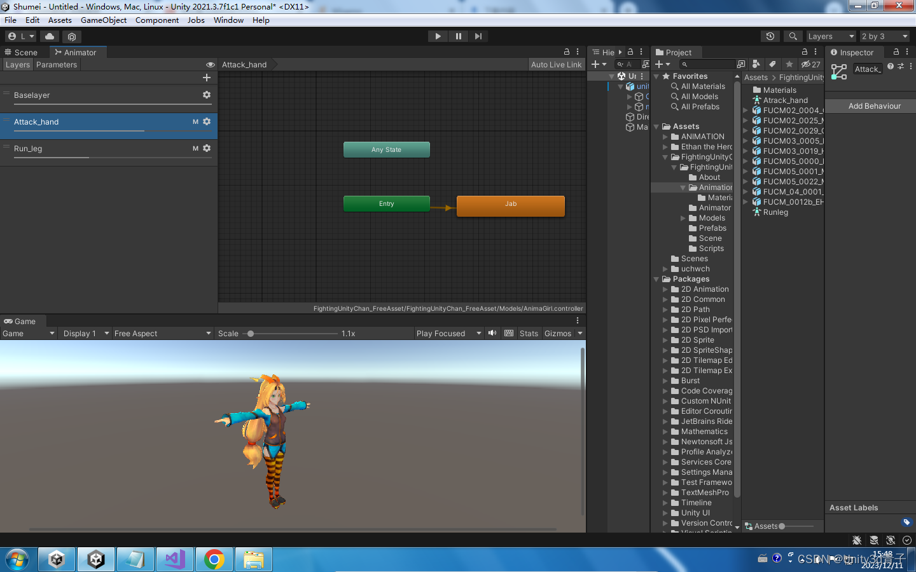Collapse the Packages section in the Project tree
Screen dimensions: 916x572
tap(656, 279)
